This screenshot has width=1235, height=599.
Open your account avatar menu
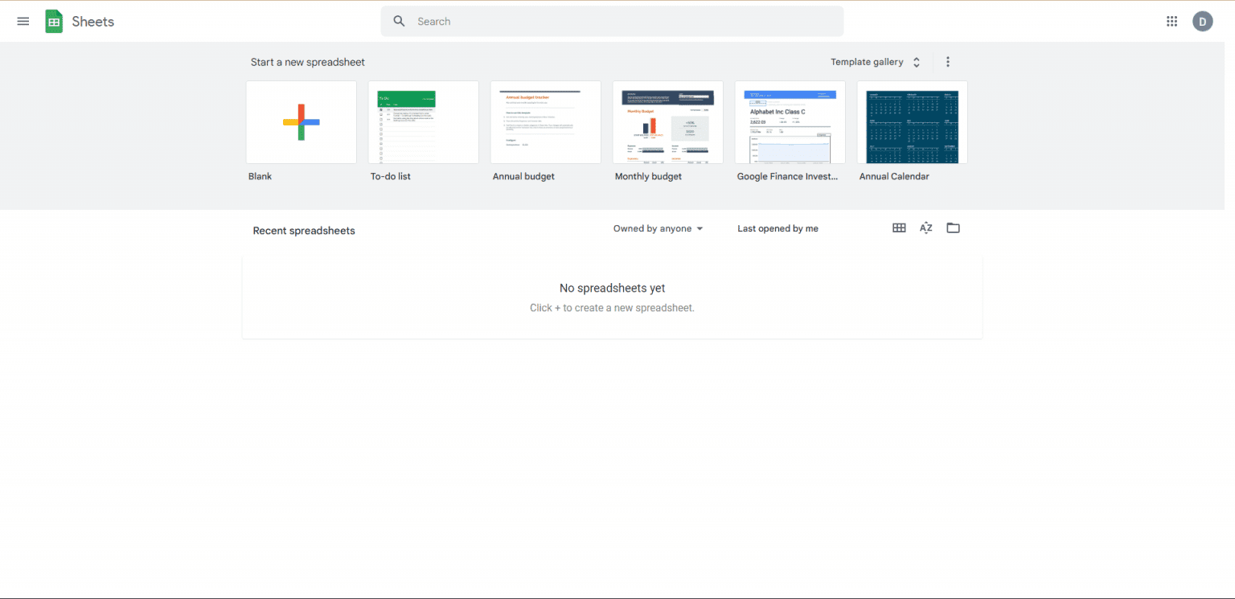click(1202, 21)
